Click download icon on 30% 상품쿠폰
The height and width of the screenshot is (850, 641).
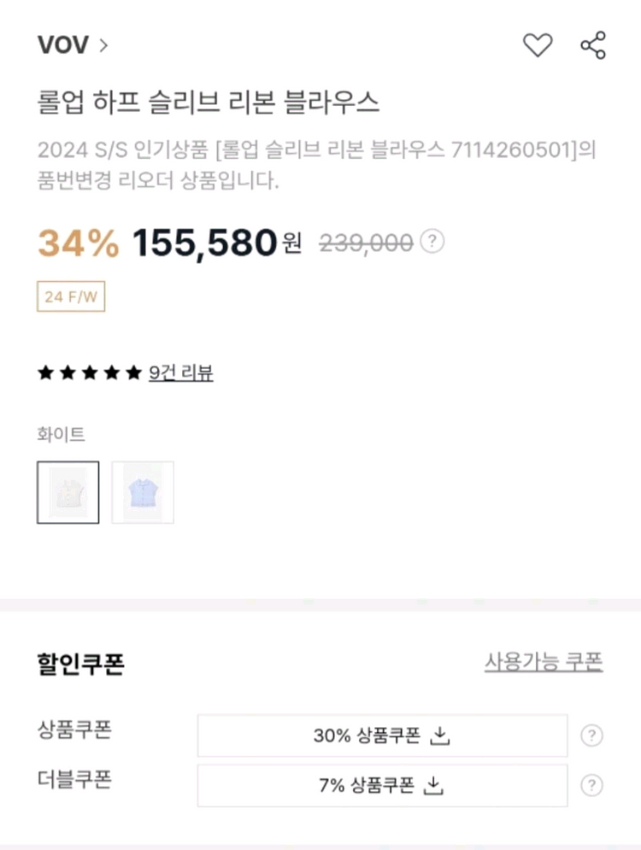click(x=439, y=736)
